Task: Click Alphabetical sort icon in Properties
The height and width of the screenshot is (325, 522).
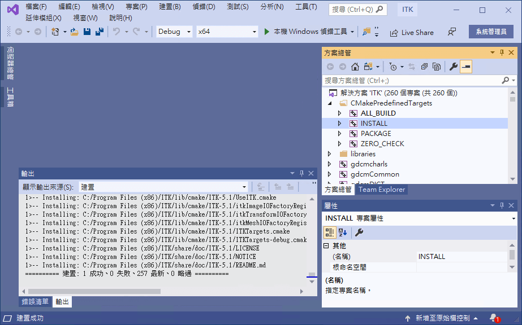Action: [x=343, y=232]
